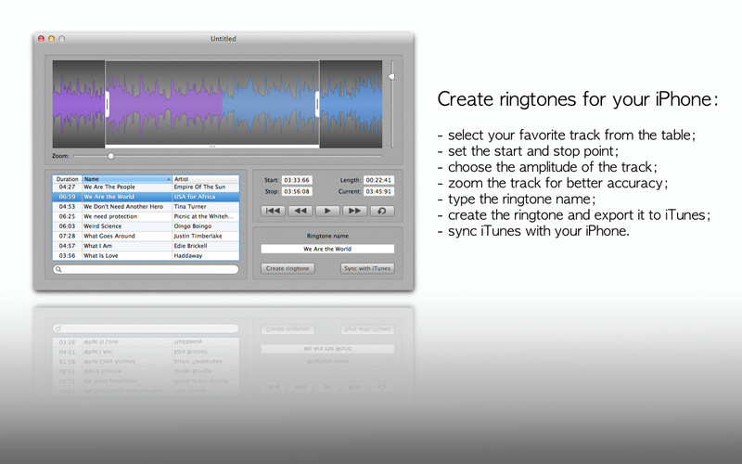Click the search magnifier icon
The height and width of the screenshot is (464, 742).
[x=58, y=269]
